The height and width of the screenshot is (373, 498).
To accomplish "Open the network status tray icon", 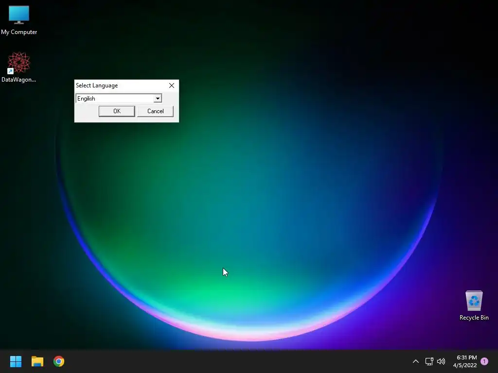I will [429, 361].
